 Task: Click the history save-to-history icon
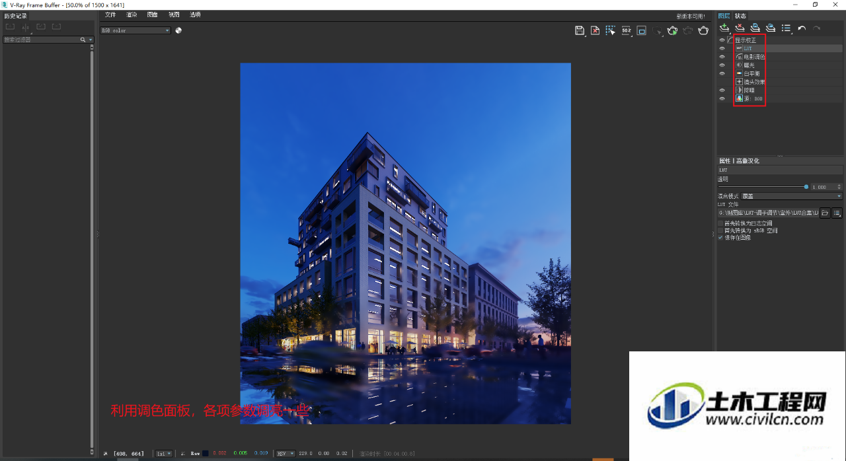pyautogui.click(x=10, y=27)
